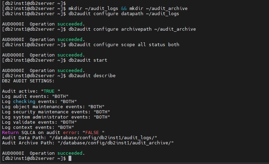Screen dimensions: 269x164
Task: Click 'Log checking events: "BOTH"' line
Action: pos(39,102)
